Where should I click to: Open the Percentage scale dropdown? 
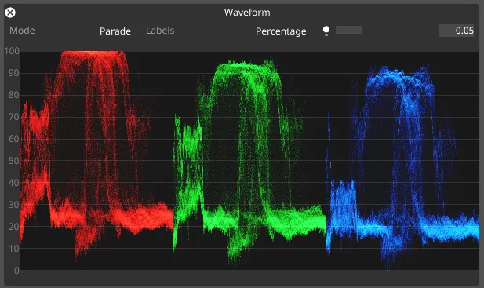[281, 31]
